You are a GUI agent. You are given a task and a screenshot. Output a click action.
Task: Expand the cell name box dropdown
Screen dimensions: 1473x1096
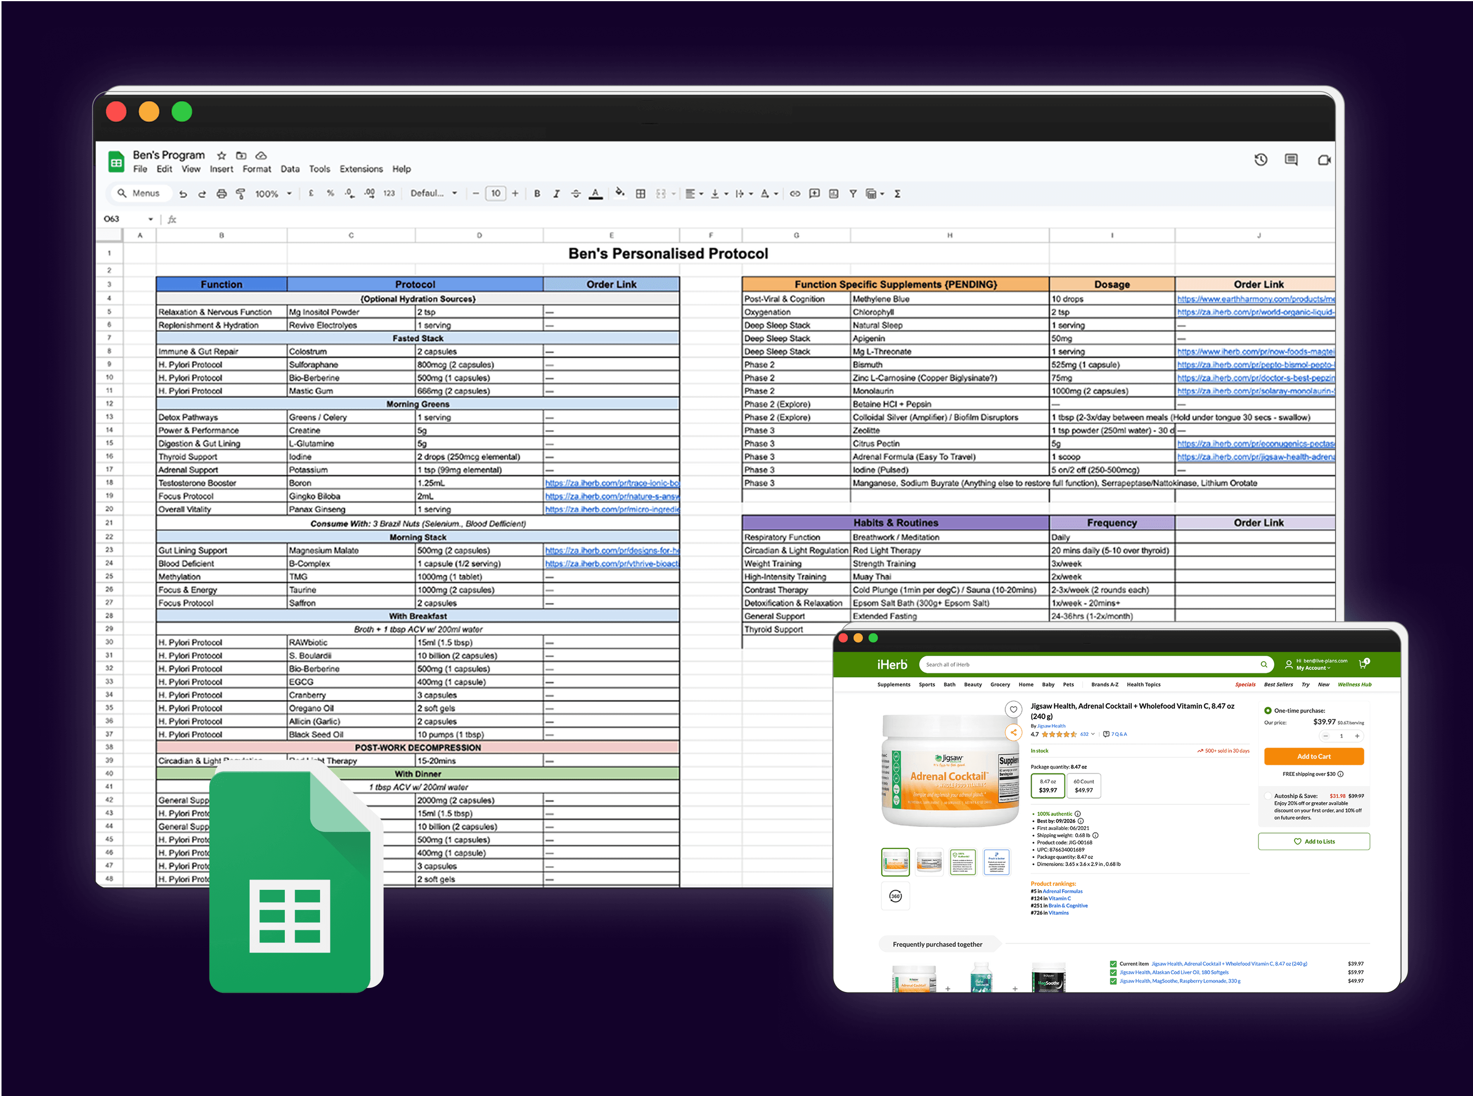151,219
